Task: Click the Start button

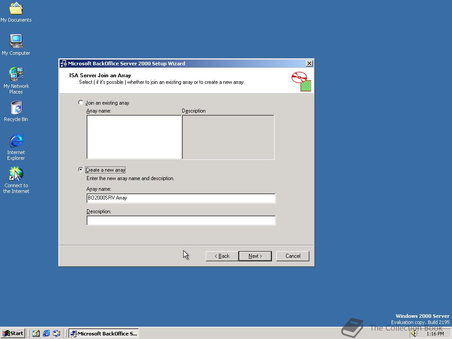Action: click(x=13, y=334)
